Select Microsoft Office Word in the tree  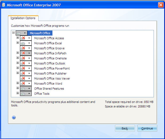pyautogui.click(x=48, y=84)
